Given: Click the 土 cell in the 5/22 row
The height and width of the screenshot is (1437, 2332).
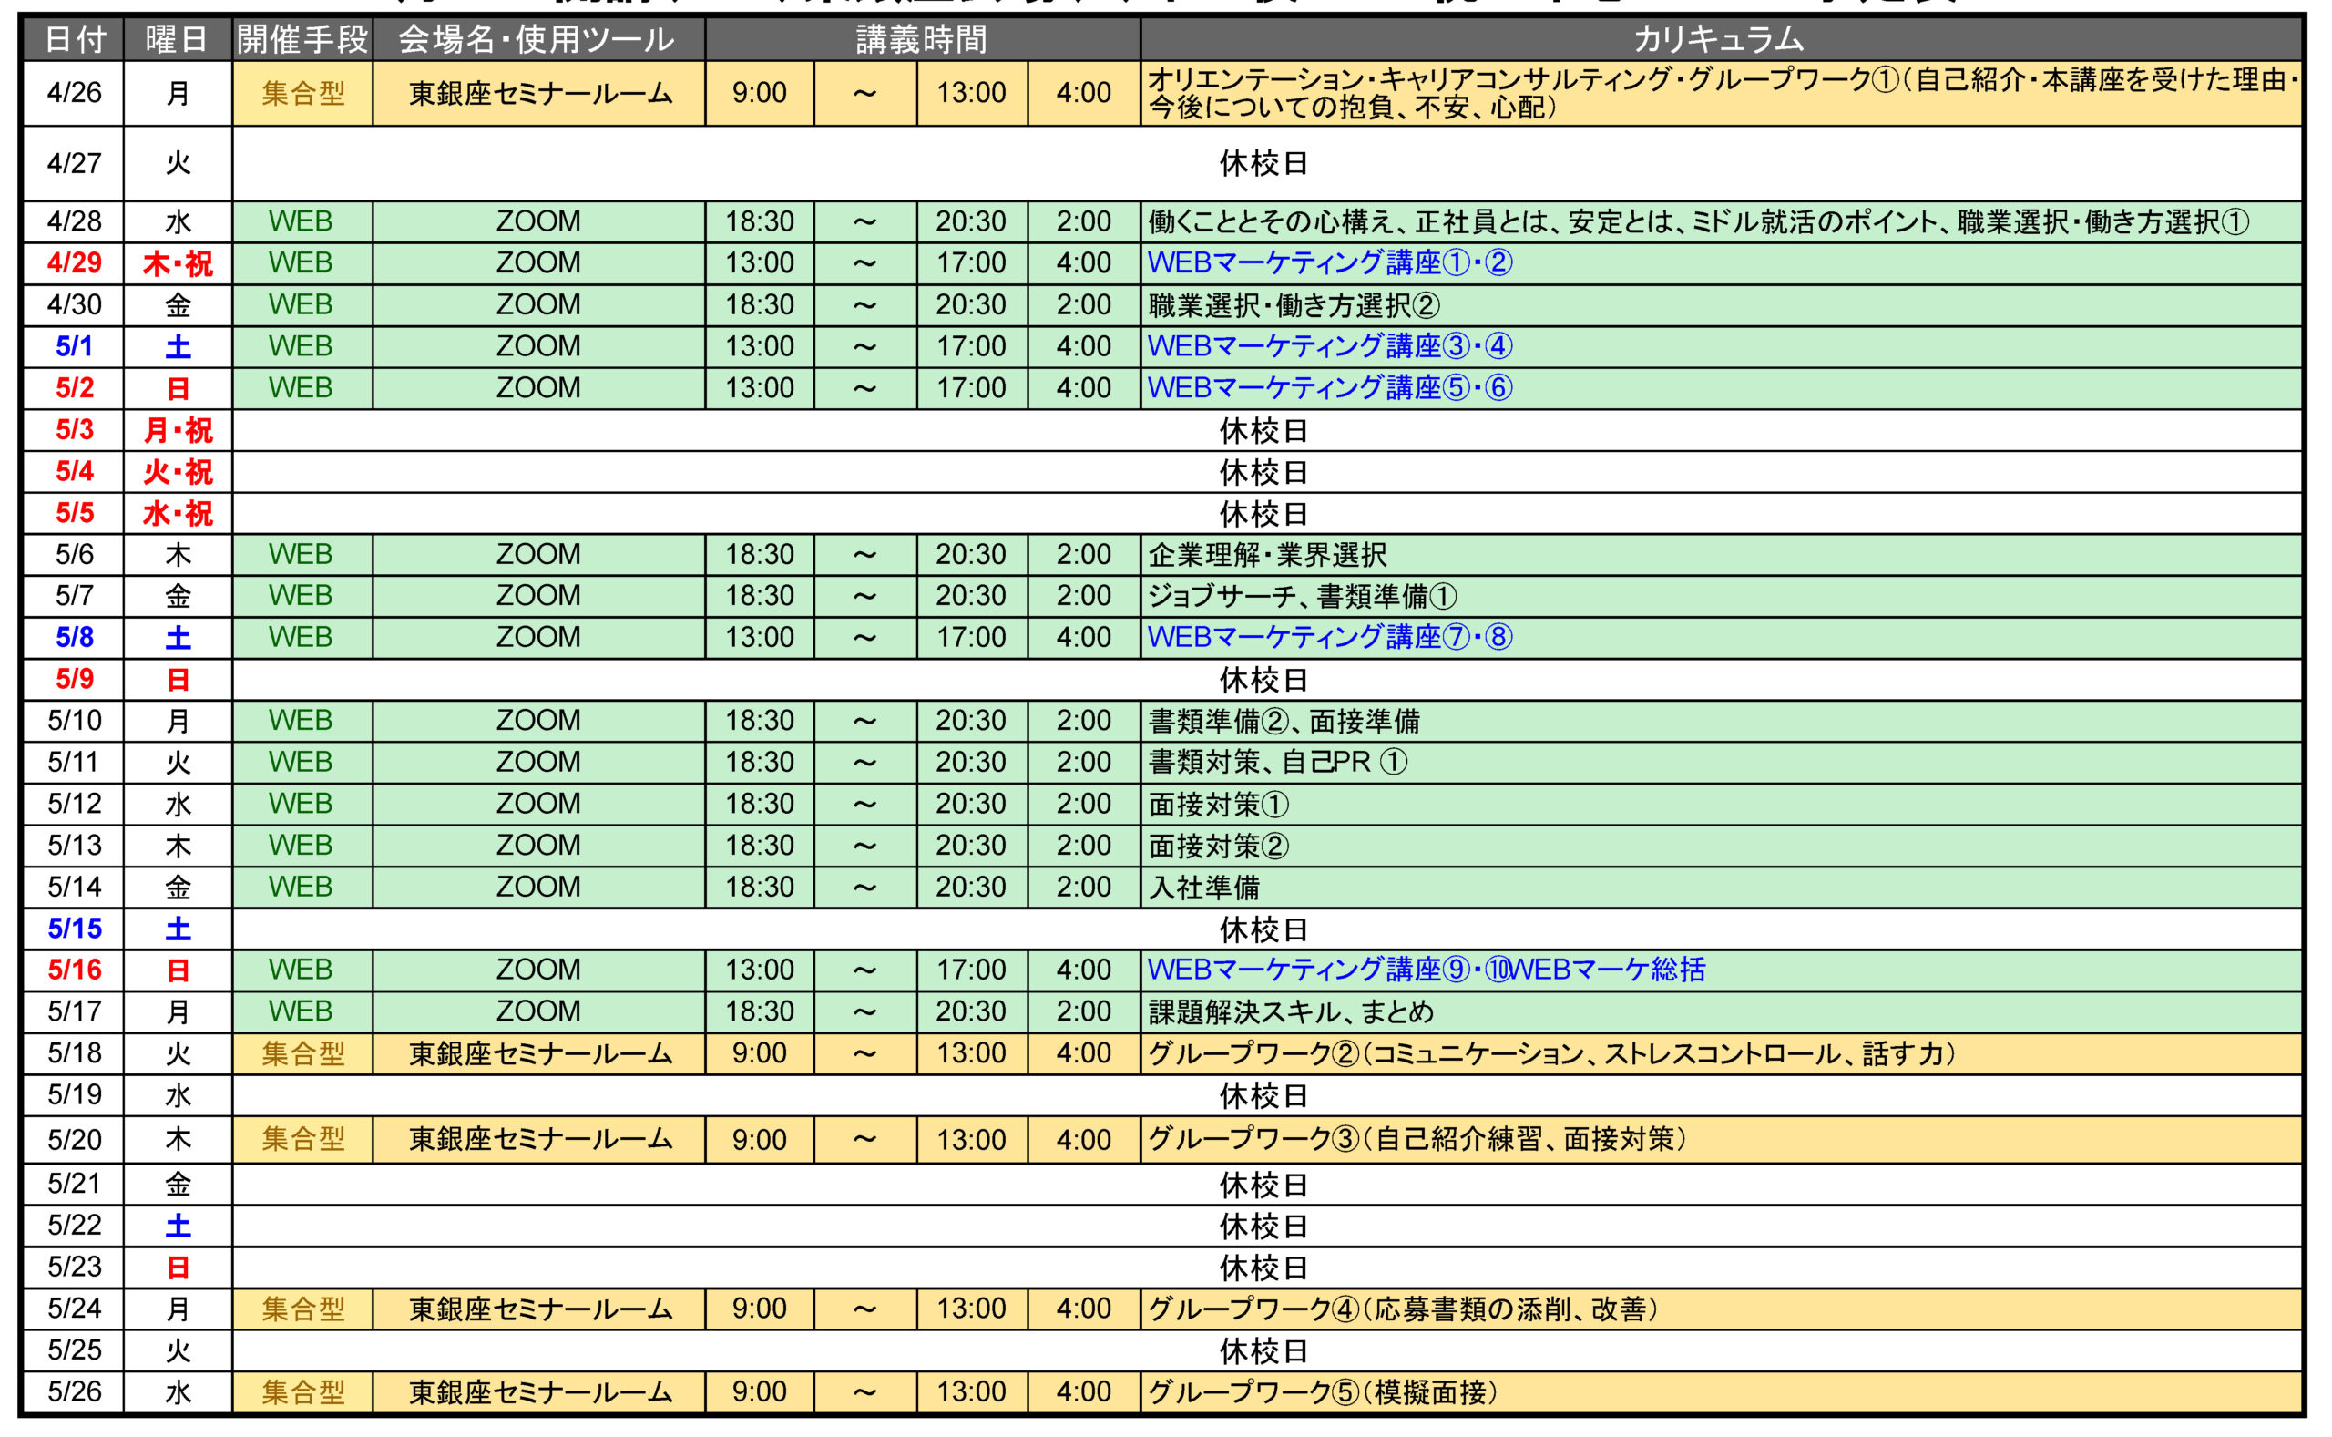Looking at the screenshot, I should pos(178,1226).
